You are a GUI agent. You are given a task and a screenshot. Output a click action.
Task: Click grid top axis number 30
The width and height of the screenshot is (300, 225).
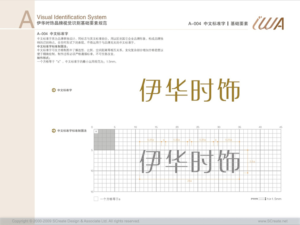219,127
